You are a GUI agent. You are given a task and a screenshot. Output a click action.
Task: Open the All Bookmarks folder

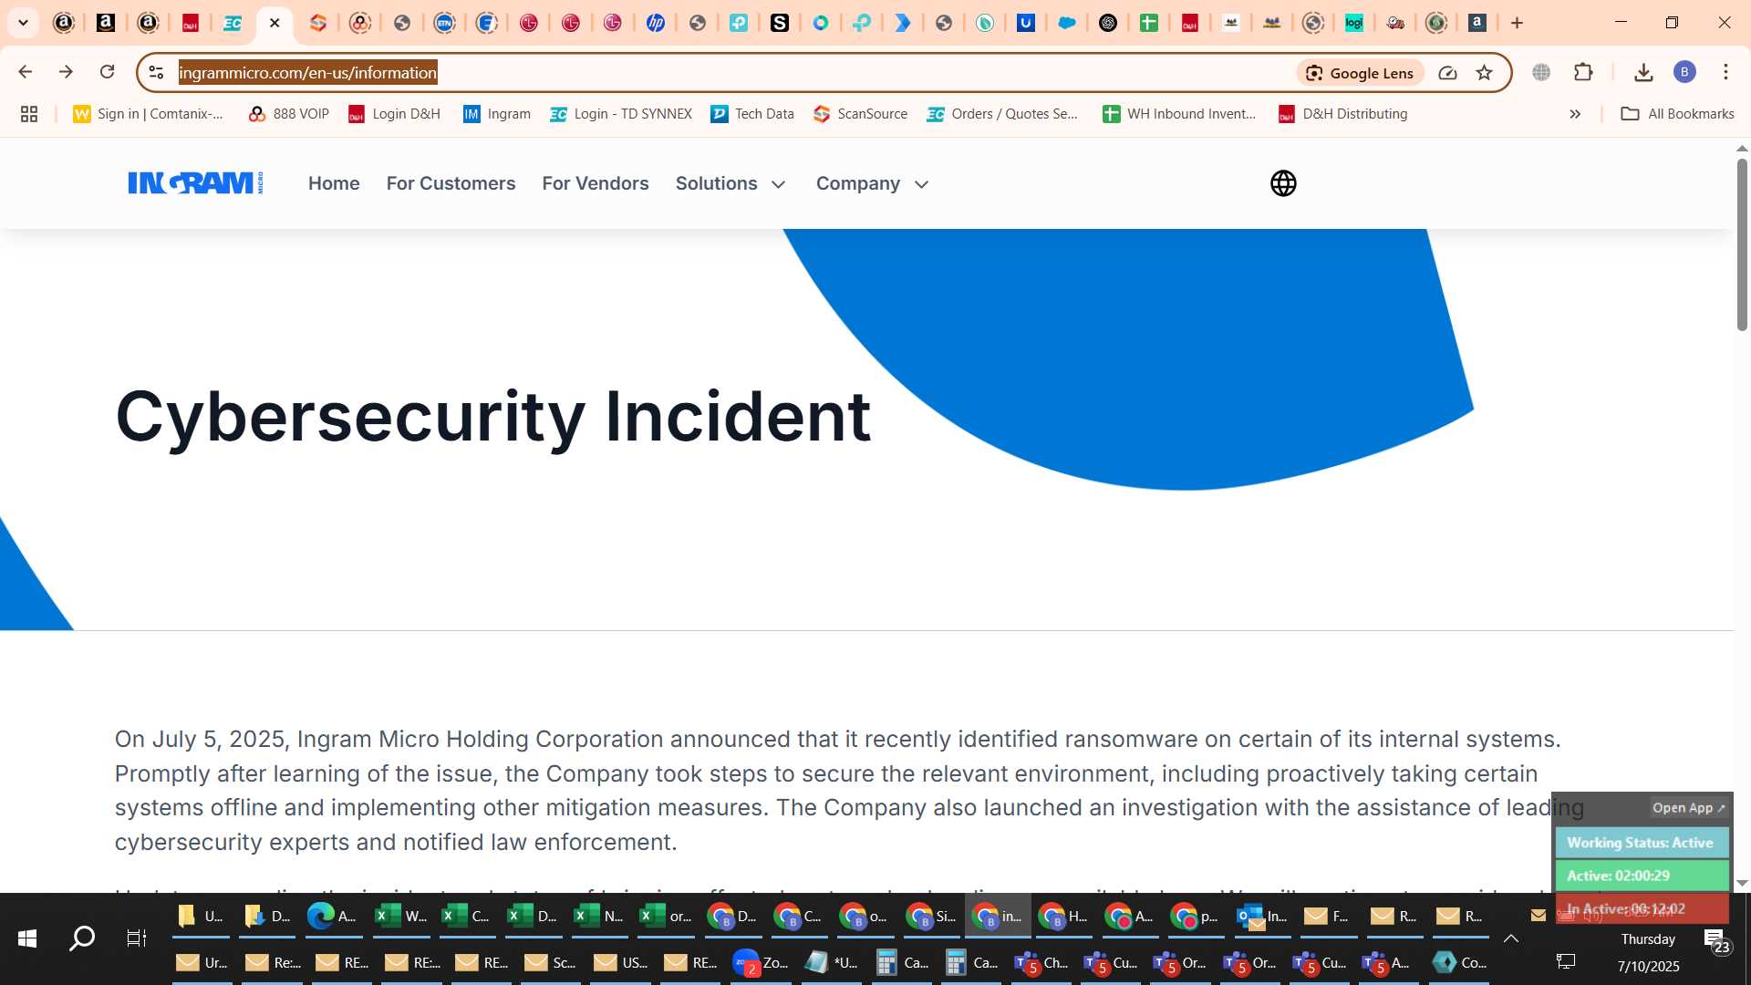[1677, 114]
